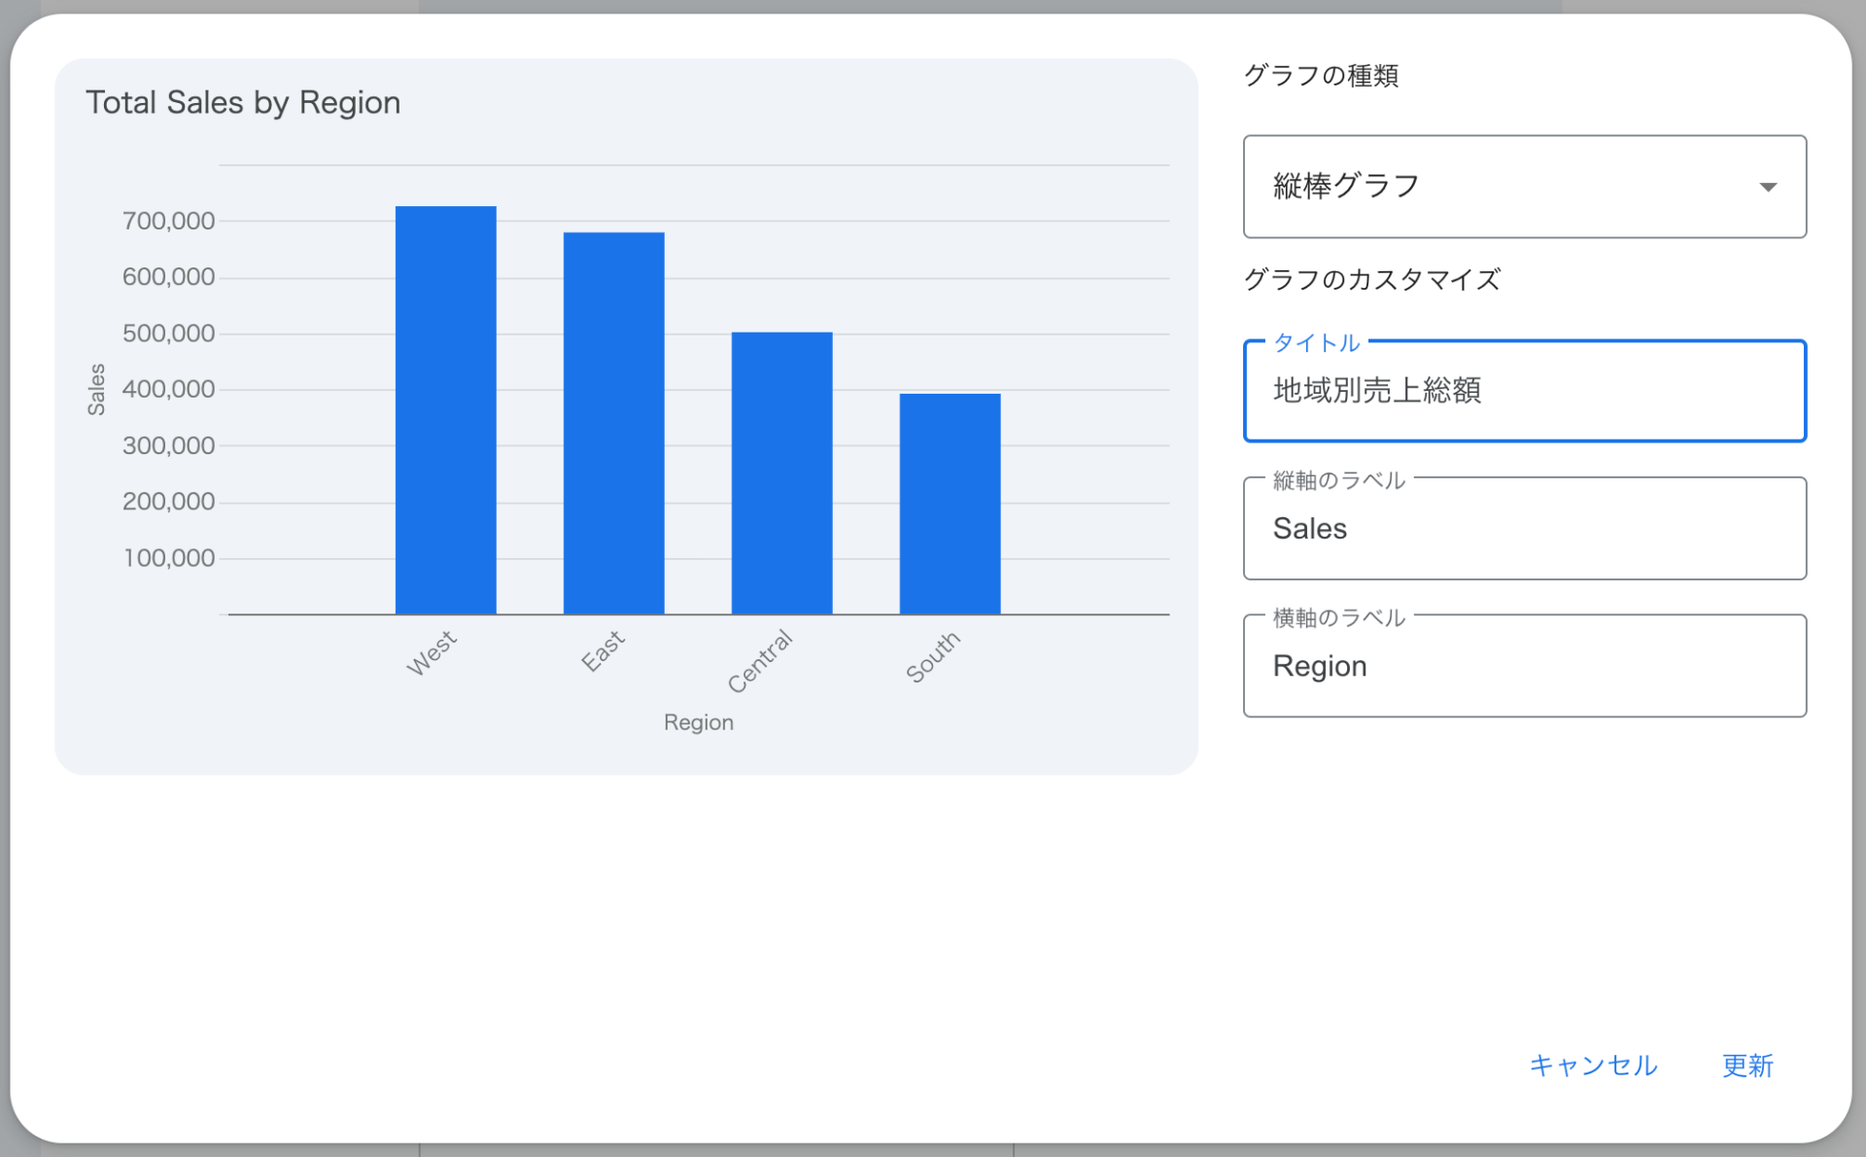Click the タイトル input field
The image size is (1866, 1157).
point(1523,391)
